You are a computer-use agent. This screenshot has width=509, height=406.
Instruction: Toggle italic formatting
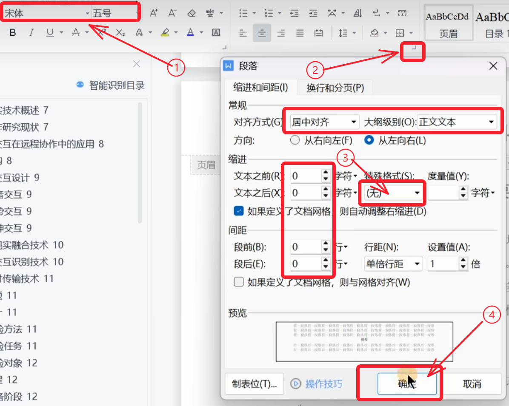tap(31, 32)
